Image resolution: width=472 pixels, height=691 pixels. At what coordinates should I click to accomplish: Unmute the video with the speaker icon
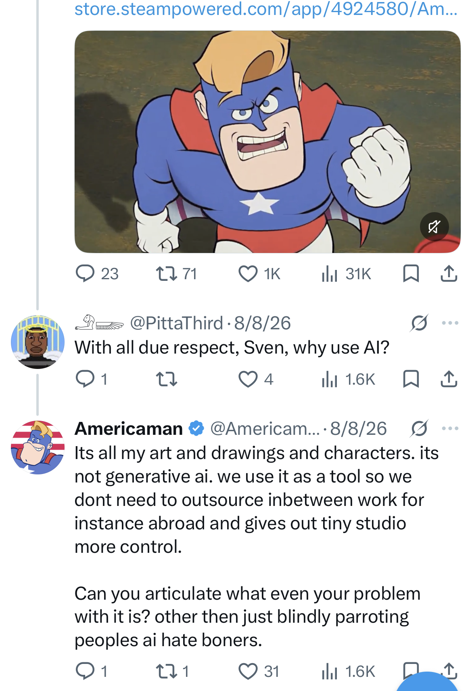point(434,227)
